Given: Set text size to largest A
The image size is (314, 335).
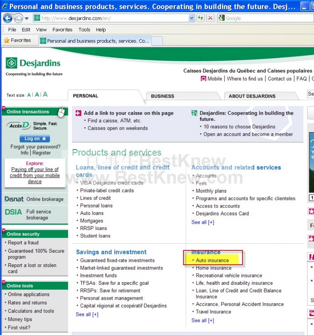Looking at the screenshot, I should tap(45, 95).
